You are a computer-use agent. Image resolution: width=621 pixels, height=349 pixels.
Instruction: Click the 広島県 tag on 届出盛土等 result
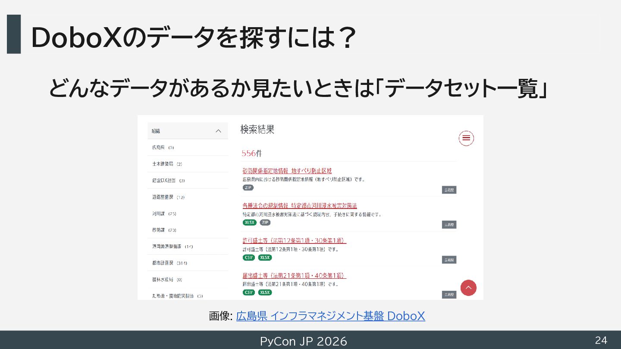point(449,295)
